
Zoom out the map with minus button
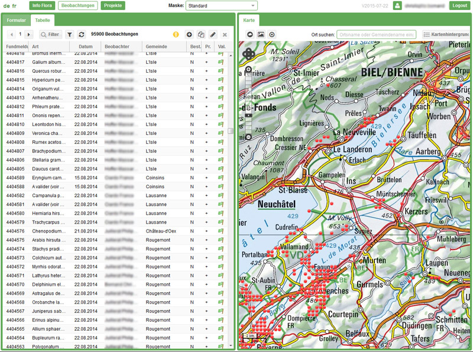click(248, 137)
